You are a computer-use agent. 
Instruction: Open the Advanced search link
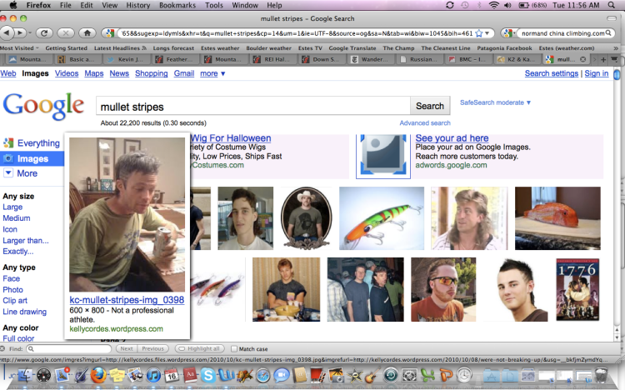(425, 122)
